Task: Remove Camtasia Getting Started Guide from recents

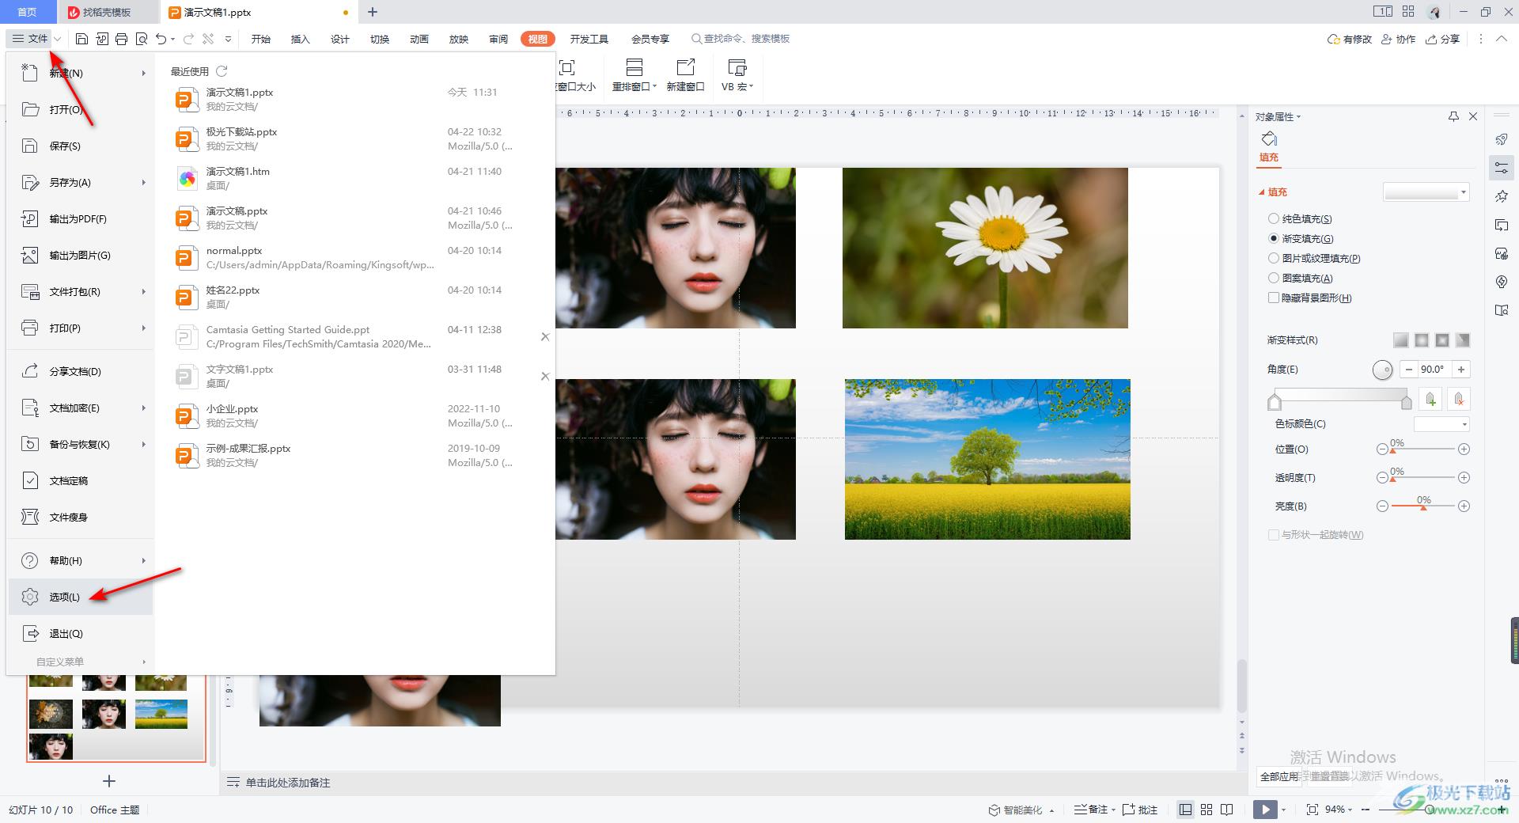Action: [x=545, y=337]
